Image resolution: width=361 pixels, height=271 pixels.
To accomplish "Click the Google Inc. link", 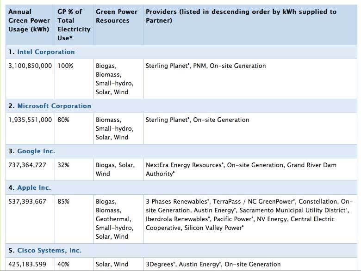I will [x=36, y=151].
